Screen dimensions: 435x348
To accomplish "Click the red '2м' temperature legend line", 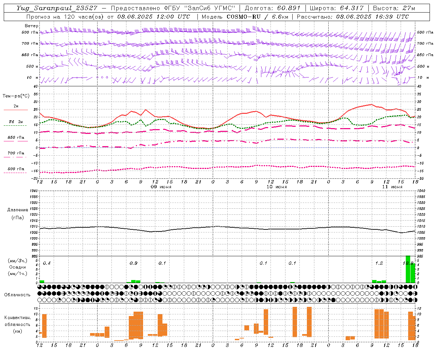I will tap(16, 110).
